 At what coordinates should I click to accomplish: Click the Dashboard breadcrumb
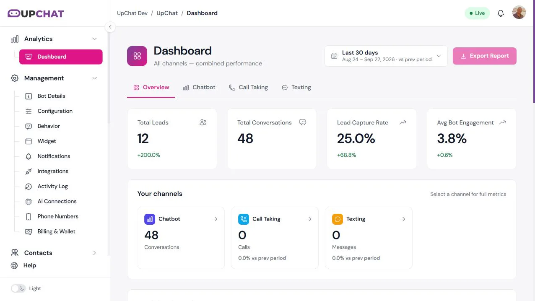pyautogui.click(x=202, y=13)
